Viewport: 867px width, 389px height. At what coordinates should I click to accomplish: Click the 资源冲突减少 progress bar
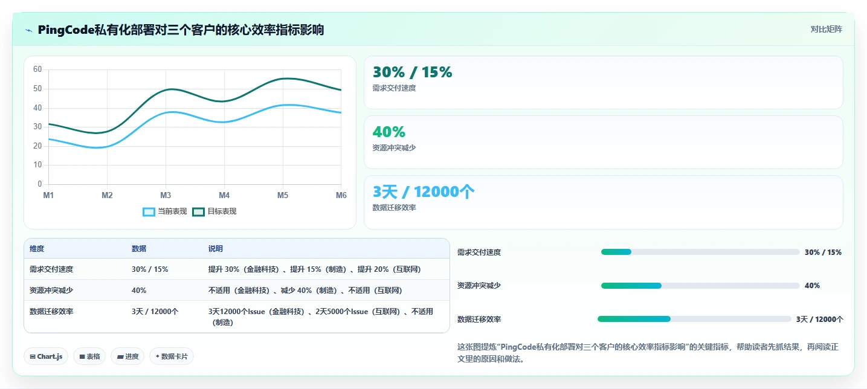click(700, 286)
